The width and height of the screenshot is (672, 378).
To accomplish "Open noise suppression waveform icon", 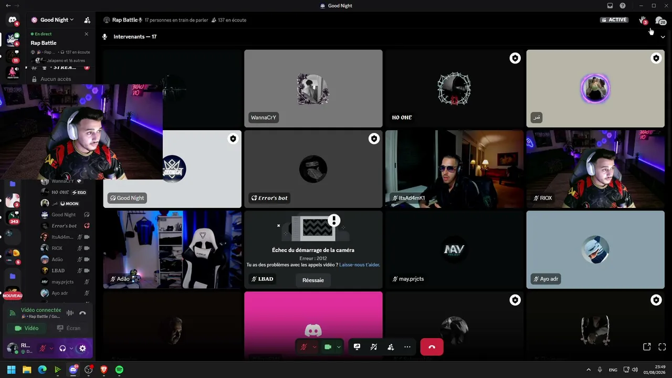I will click(70, 313).
